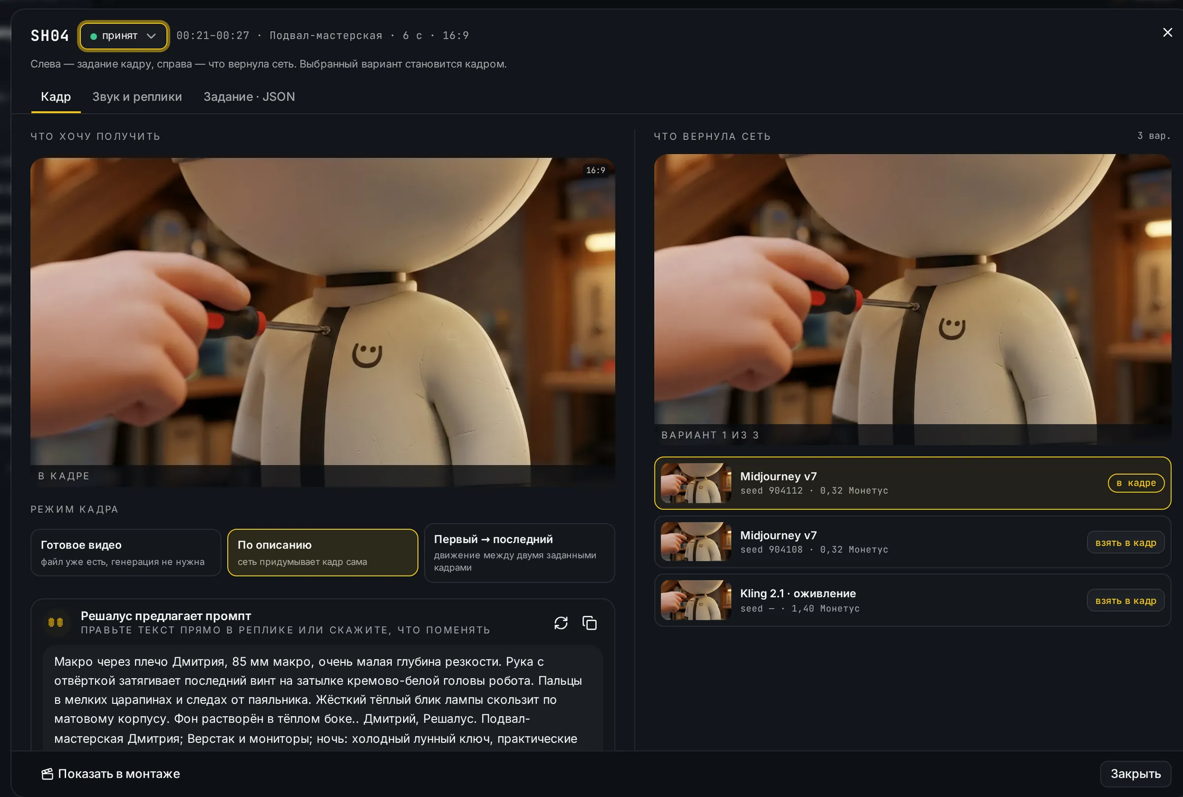Click the 16:9 badge on the preview
This screenshot has width=1183, height=797.
coord(595,170)
